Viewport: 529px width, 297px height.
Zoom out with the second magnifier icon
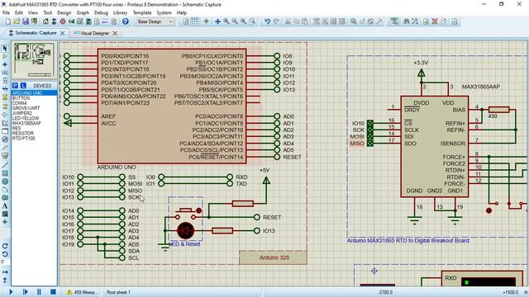235,21
